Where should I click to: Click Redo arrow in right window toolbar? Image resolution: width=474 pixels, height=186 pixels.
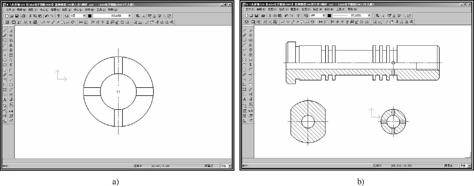291,16
